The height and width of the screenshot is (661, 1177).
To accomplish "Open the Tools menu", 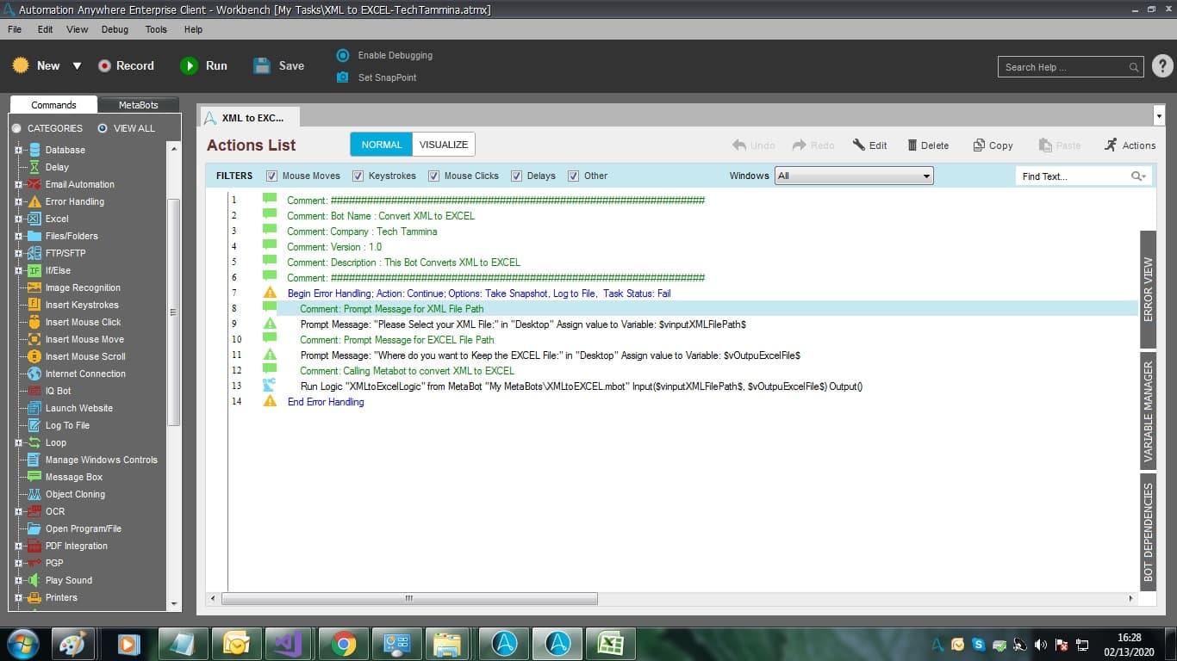I will [156, 29].
